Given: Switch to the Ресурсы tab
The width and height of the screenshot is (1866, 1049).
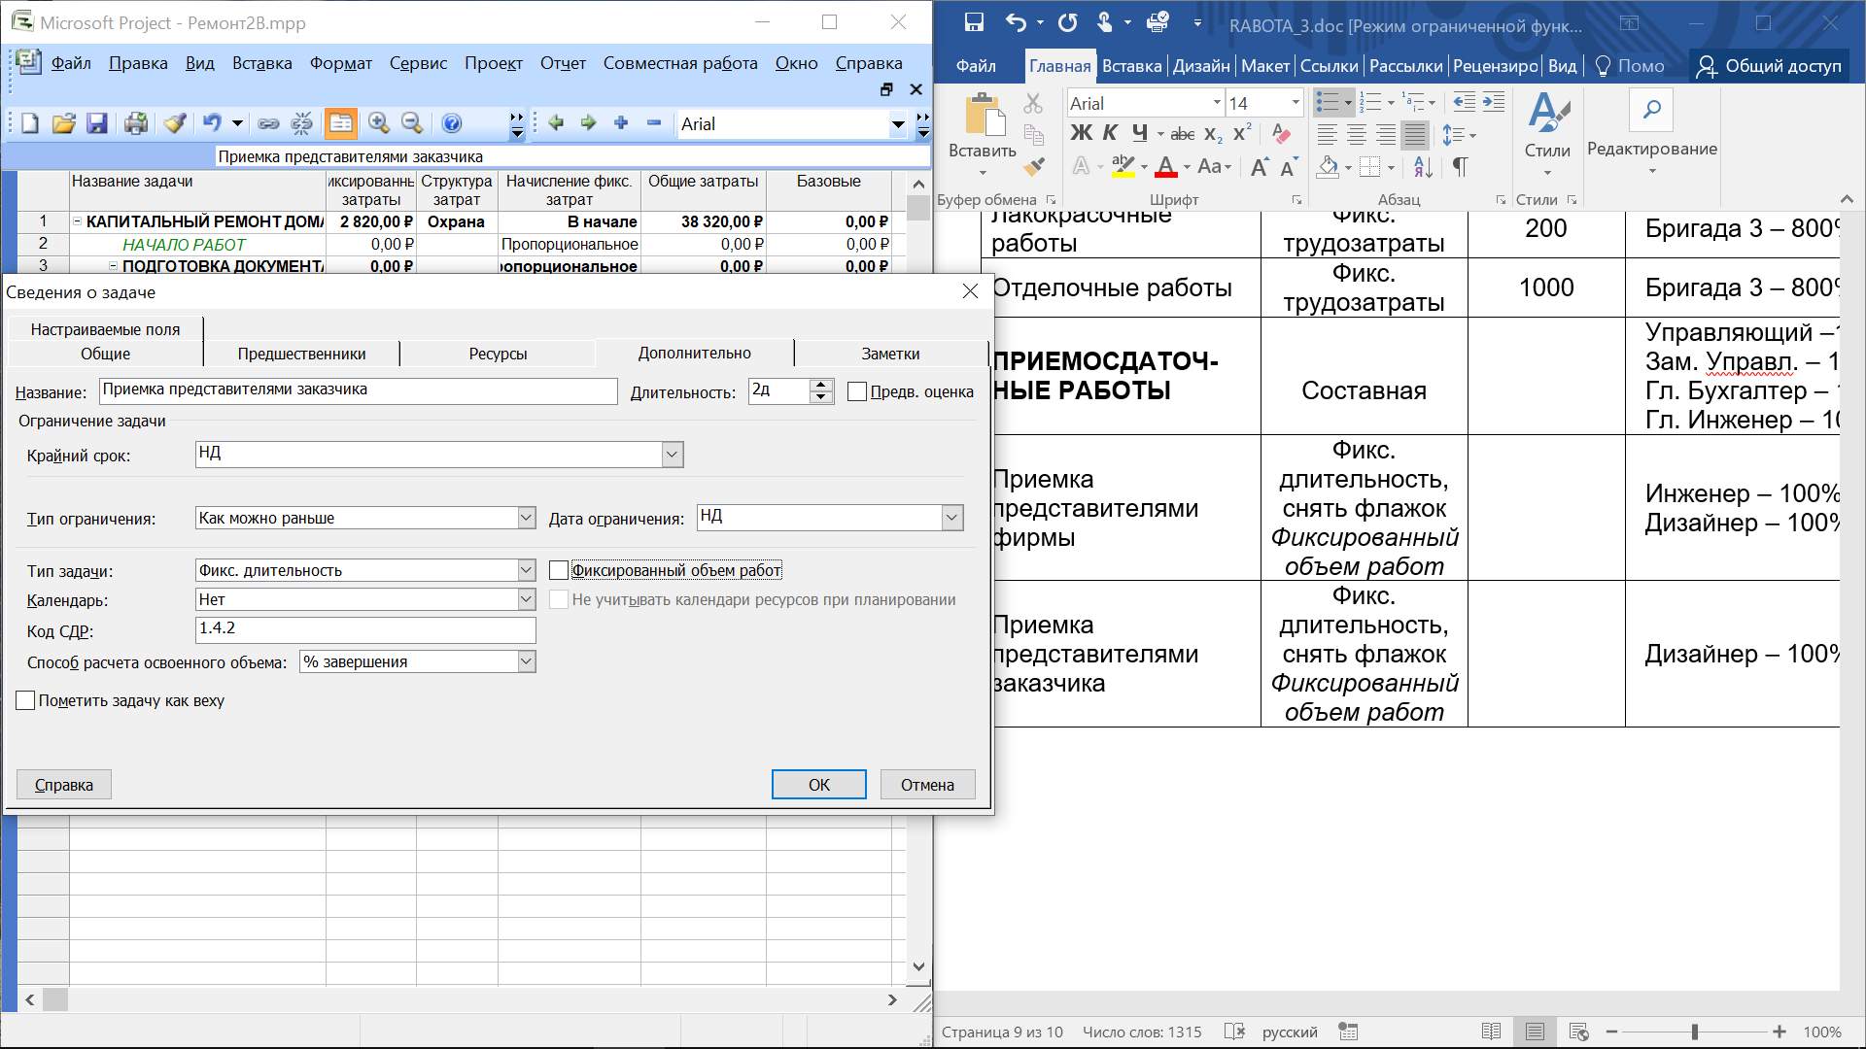Looking at the screenshot, I should 498,354.
